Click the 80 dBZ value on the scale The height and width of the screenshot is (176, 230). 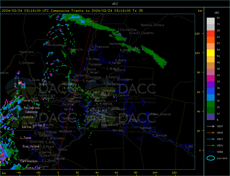pyautogui.click(x=218, y=18)
